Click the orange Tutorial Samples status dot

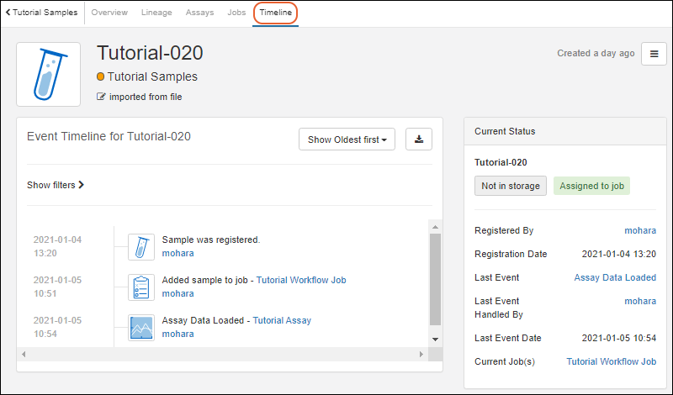(x=101, y=76)
